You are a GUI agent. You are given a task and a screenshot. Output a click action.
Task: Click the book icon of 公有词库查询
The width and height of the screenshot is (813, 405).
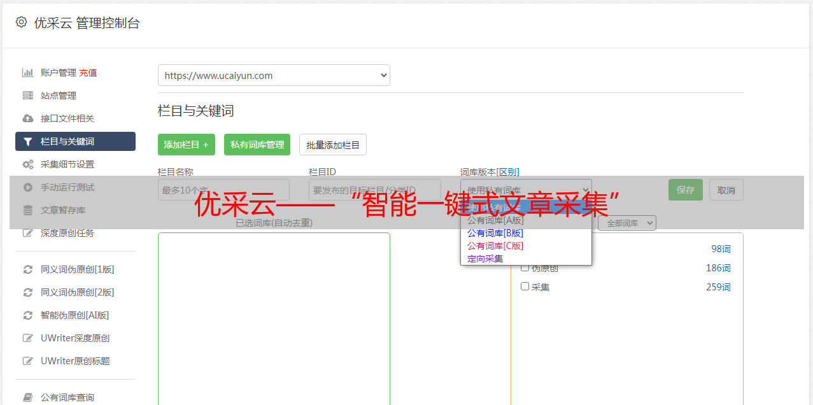[x=28, y=397]
